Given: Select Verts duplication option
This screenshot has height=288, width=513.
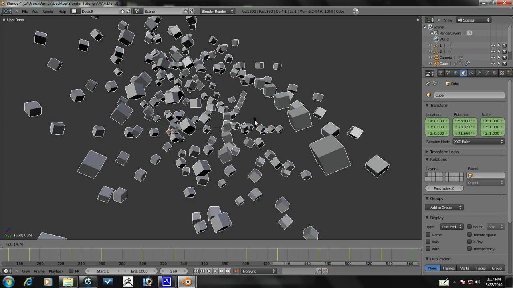Looking at the screenshot, I should click(x=465, y=268).
